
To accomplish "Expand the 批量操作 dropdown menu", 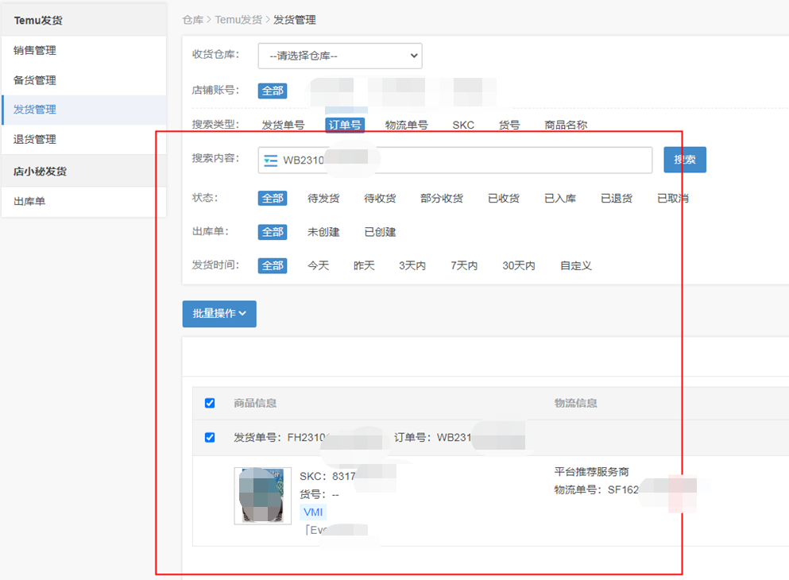I will coord(219,314).
